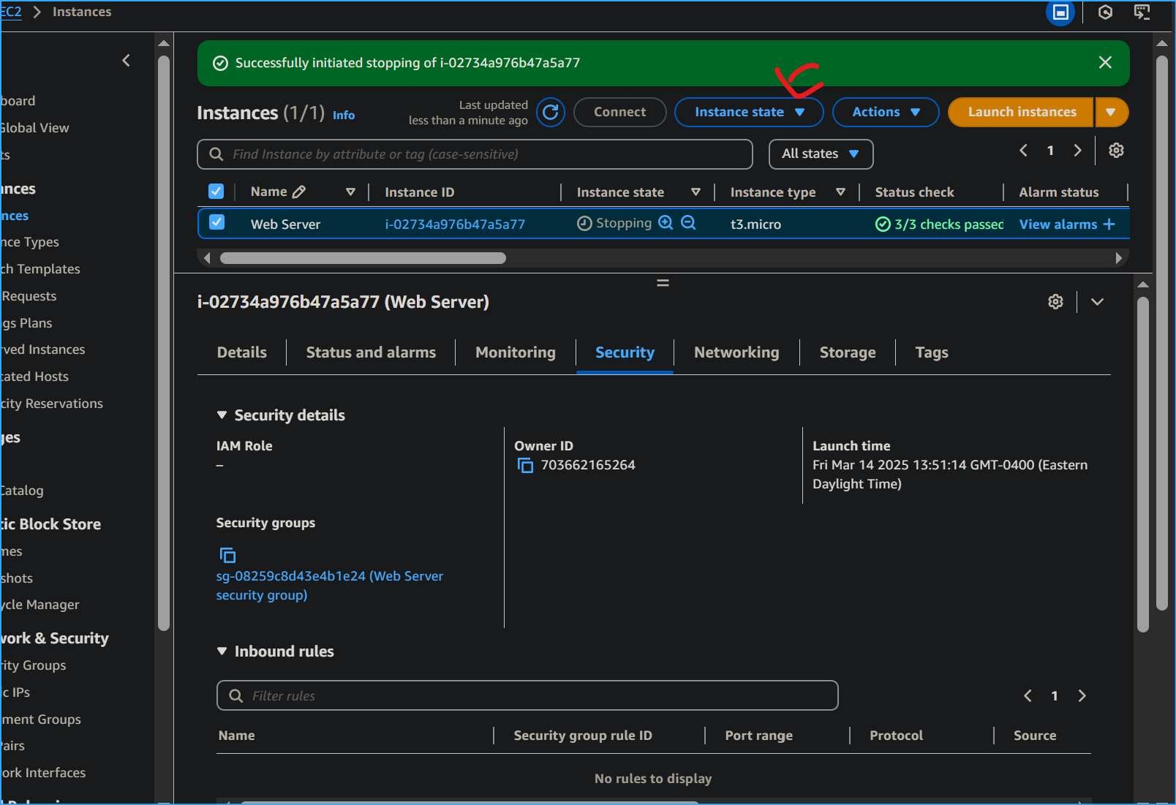Uncheck the Web Server row checkbox

[216, 222]
